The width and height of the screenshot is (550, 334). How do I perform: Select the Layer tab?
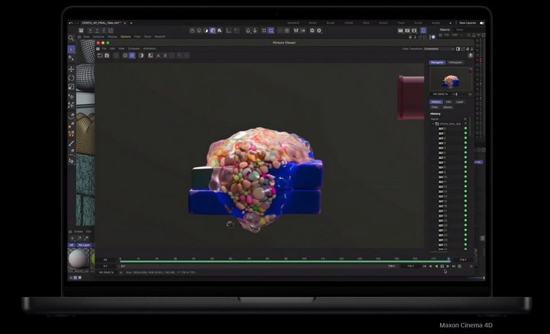pyautogui.click(x=459, y=102)
